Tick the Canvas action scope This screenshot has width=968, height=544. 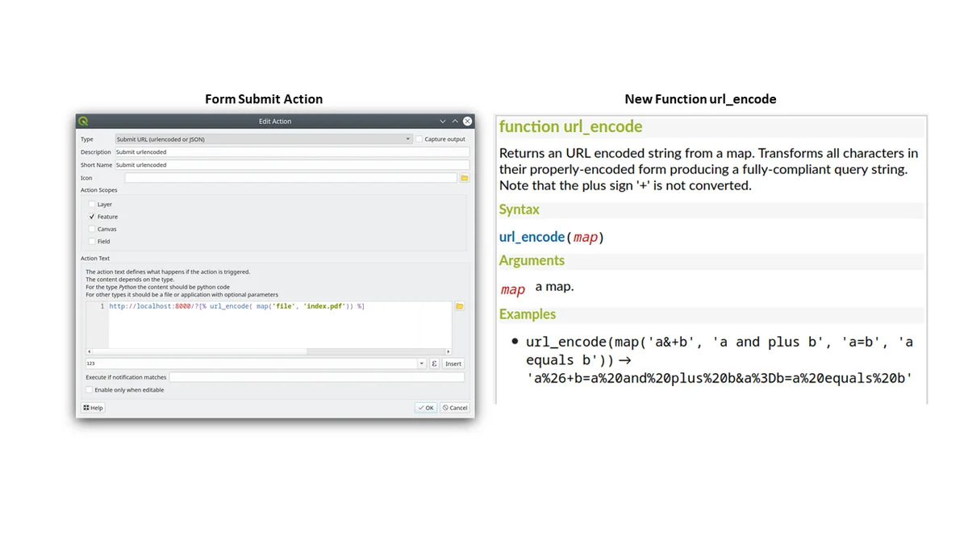92,229
